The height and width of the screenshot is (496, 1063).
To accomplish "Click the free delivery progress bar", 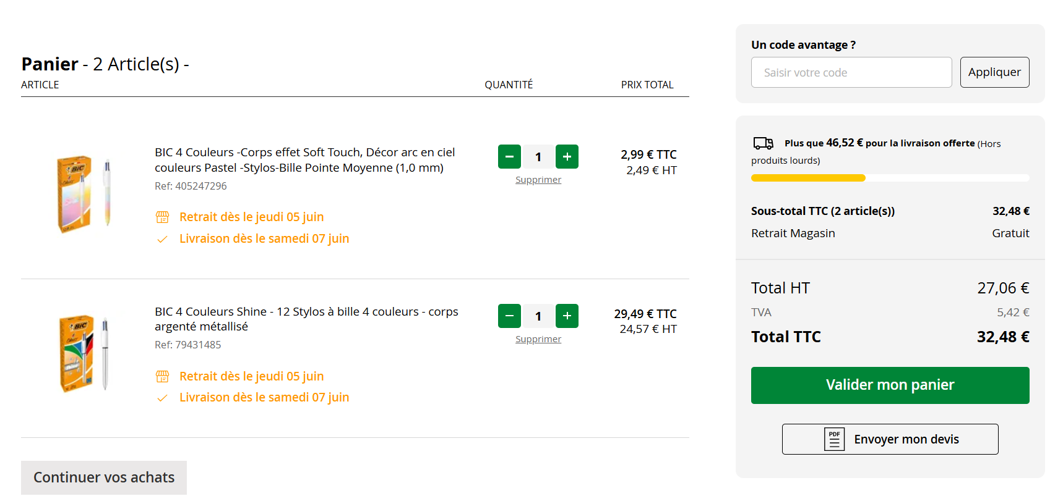I will pyautogui.click(x=890, y=178).
